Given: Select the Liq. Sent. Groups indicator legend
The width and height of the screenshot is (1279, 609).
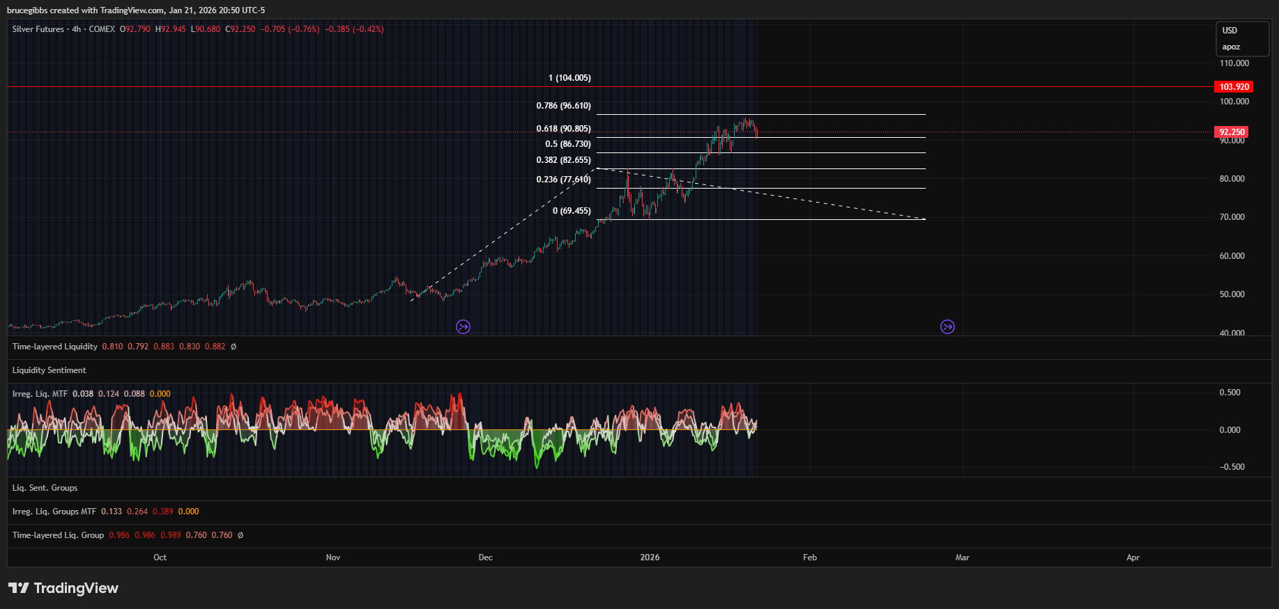Looking at the screenshot, I should (x=45, y=488).
